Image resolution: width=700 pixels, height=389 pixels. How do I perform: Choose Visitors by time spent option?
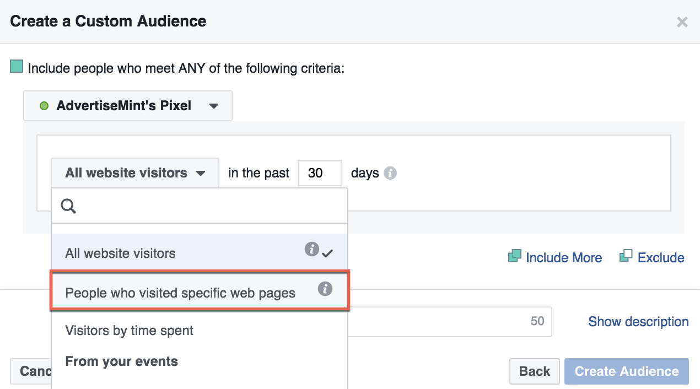point(130,331)
